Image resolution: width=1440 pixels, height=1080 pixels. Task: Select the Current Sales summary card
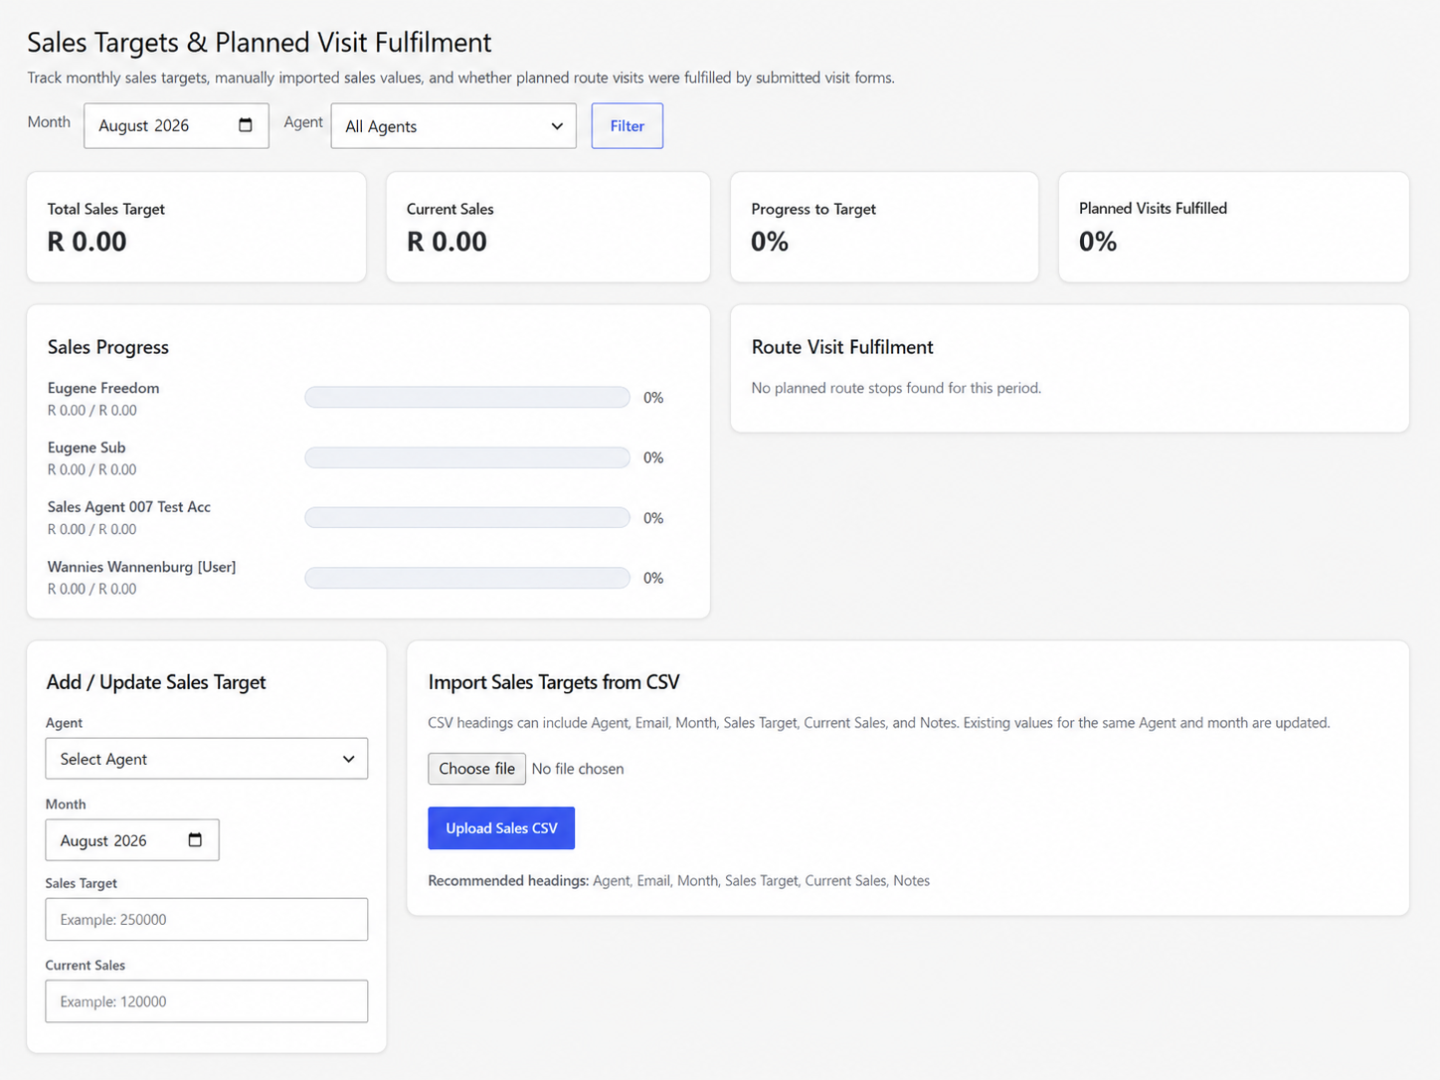(x=548, y=228)
